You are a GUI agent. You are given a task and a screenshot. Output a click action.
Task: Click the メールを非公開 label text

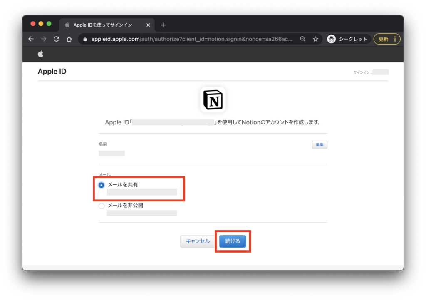pyautogui.click(x=126, y=206)
